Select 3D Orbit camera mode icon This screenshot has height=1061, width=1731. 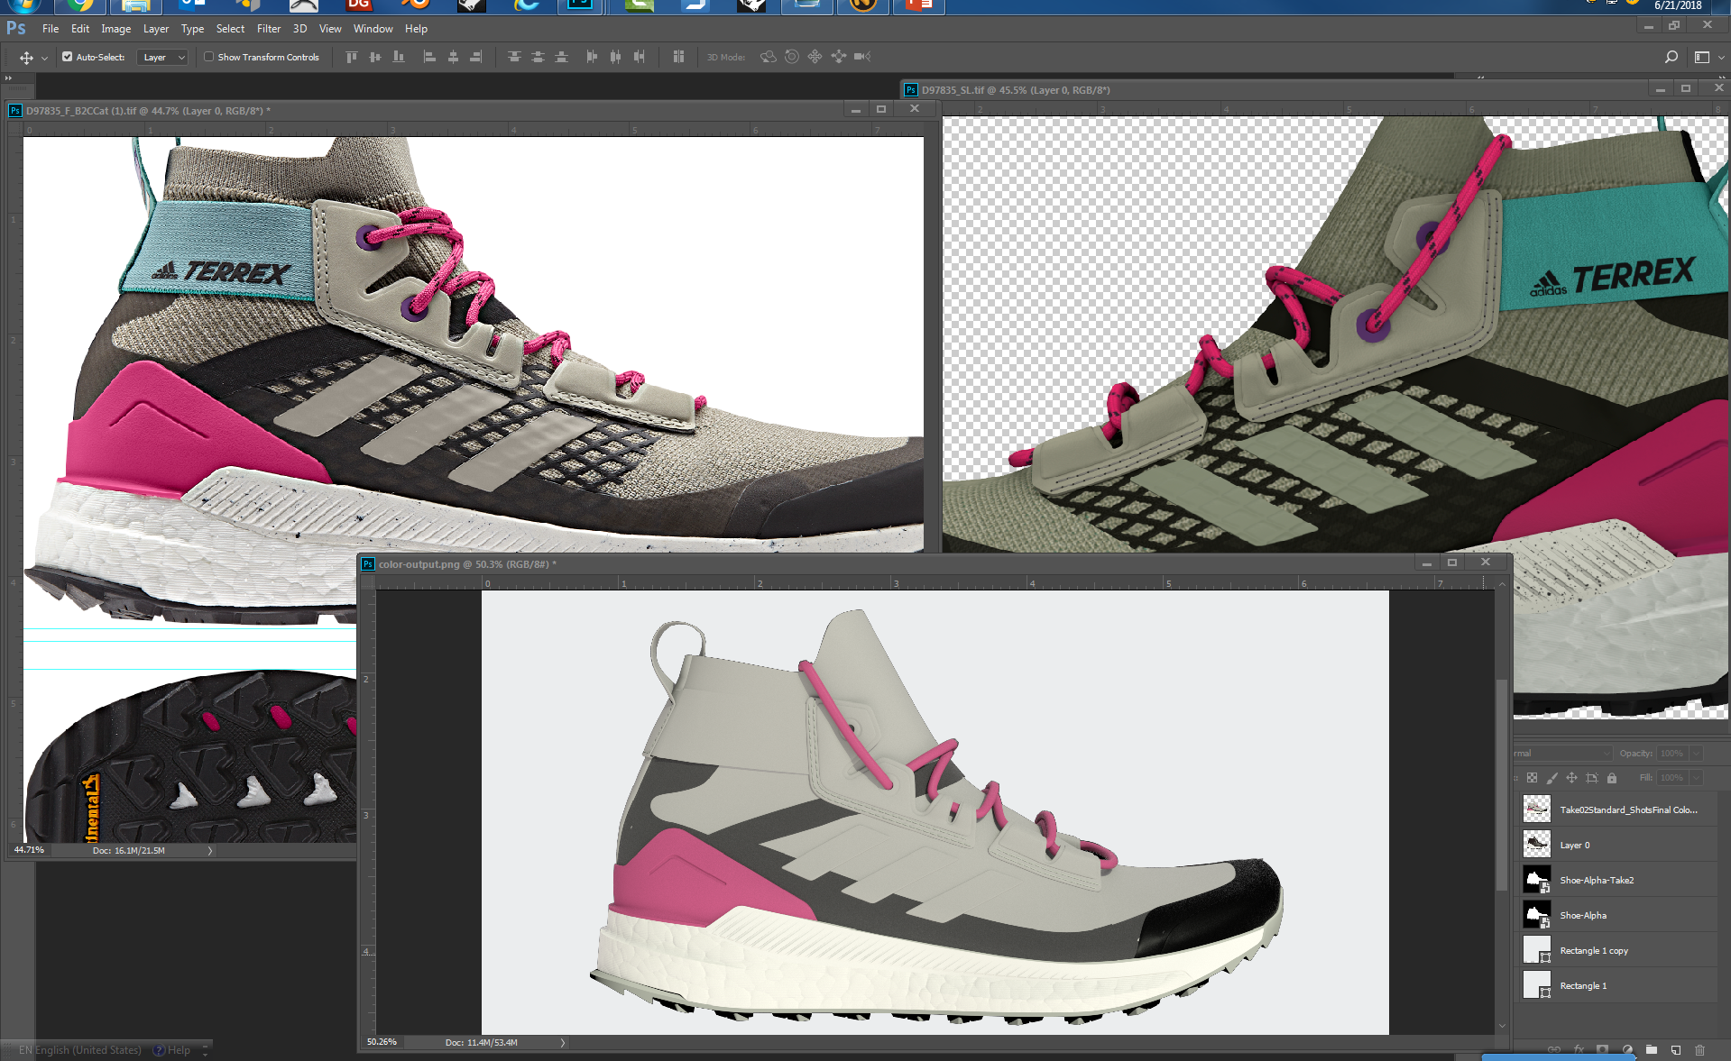coord(769,57)
